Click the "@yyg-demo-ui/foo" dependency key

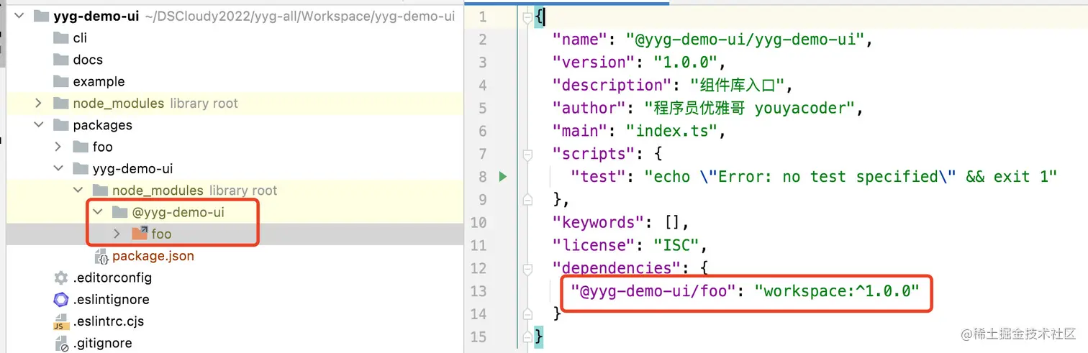pos(653,291)
